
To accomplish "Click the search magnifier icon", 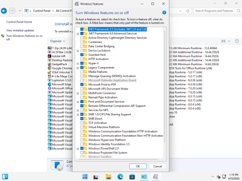I will [x=239, y=11].
